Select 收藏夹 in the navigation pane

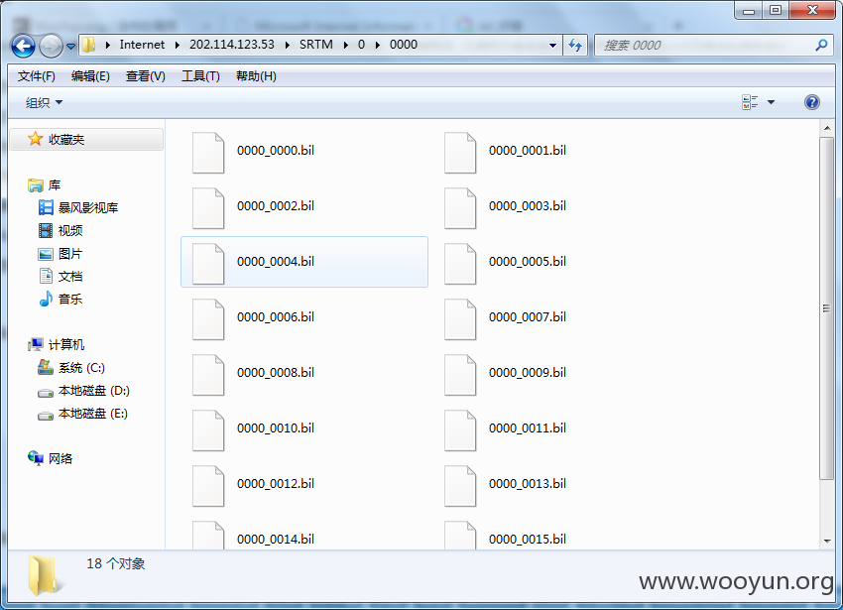[86, 139]
